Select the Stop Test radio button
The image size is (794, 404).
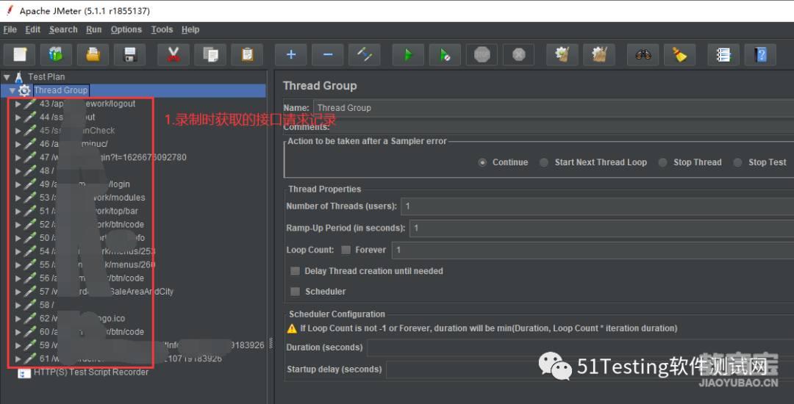[738, 162]
